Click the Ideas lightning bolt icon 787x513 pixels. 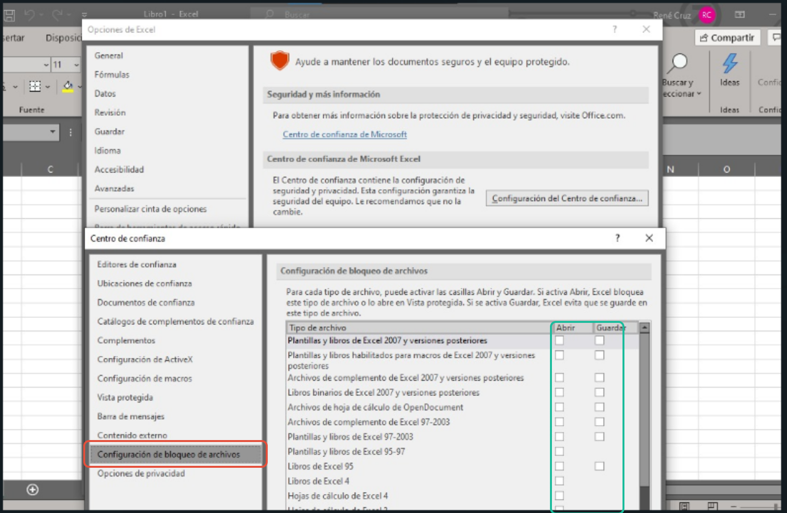pos(730,63)
